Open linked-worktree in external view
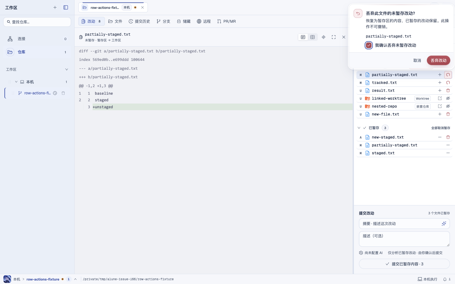The height and width of the screenshot is (284, 455). point(440,98)
